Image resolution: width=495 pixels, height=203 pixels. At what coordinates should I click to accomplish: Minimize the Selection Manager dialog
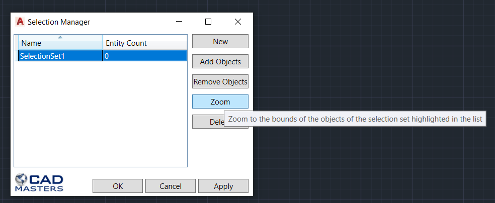click(x=180, y=22)
